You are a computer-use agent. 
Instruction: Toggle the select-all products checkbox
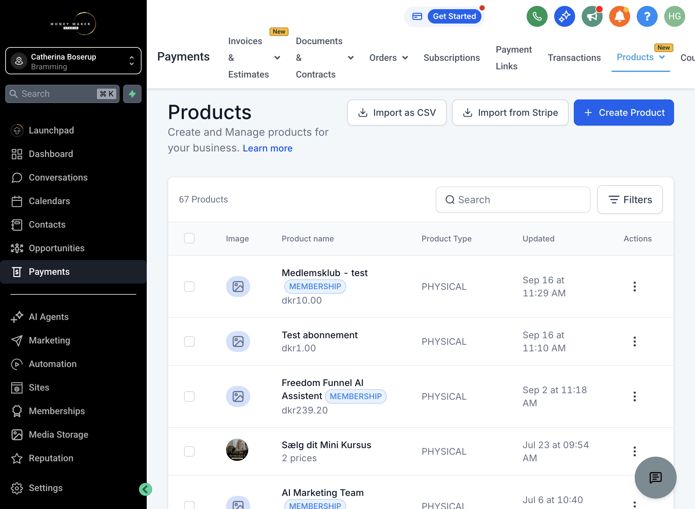coord(189,238)
